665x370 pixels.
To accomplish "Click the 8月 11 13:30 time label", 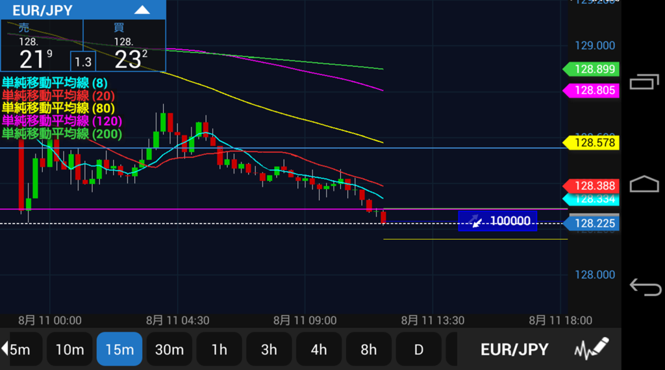I will 433,321.
